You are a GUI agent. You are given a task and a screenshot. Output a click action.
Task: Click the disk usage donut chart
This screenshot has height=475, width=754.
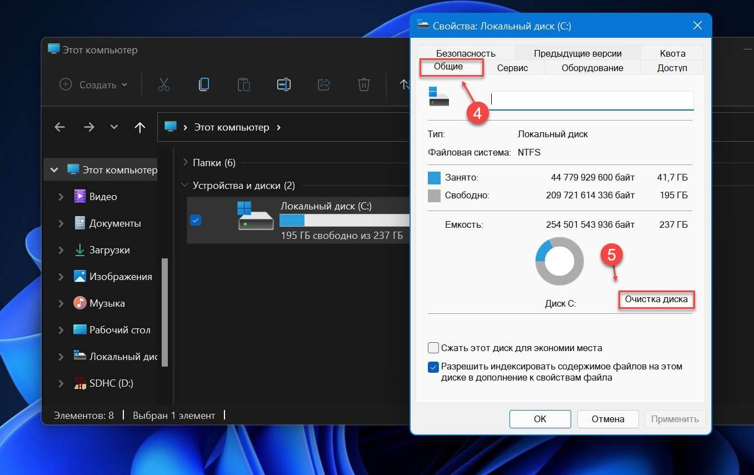tap(560, 261)
